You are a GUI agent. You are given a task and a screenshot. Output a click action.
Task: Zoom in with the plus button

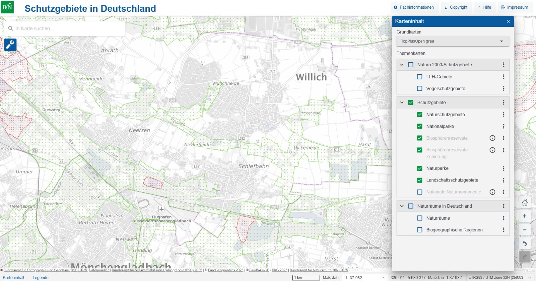[525, 216]
